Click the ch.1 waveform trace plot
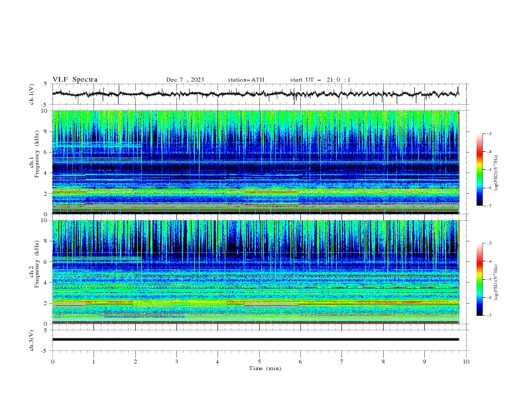Viewport: 525px width, 406px height. [255, 94]
